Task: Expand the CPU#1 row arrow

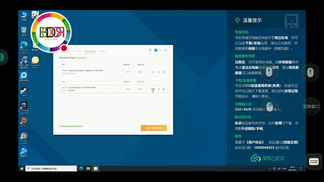Action: pos(164,72)
